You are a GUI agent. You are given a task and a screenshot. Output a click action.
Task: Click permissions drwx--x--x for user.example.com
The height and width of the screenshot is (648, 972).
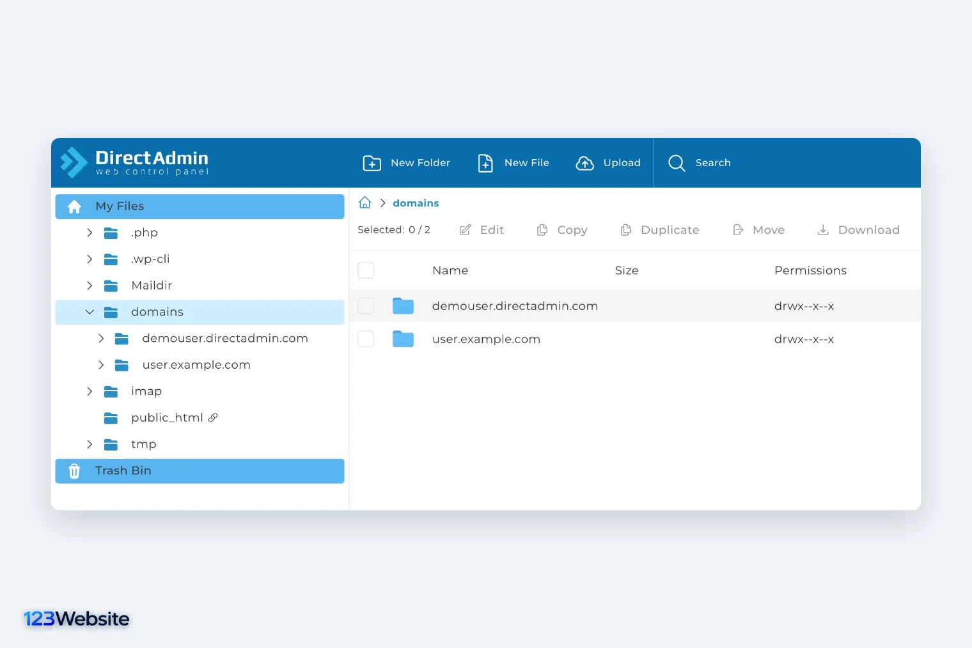[x=804, y=339]
